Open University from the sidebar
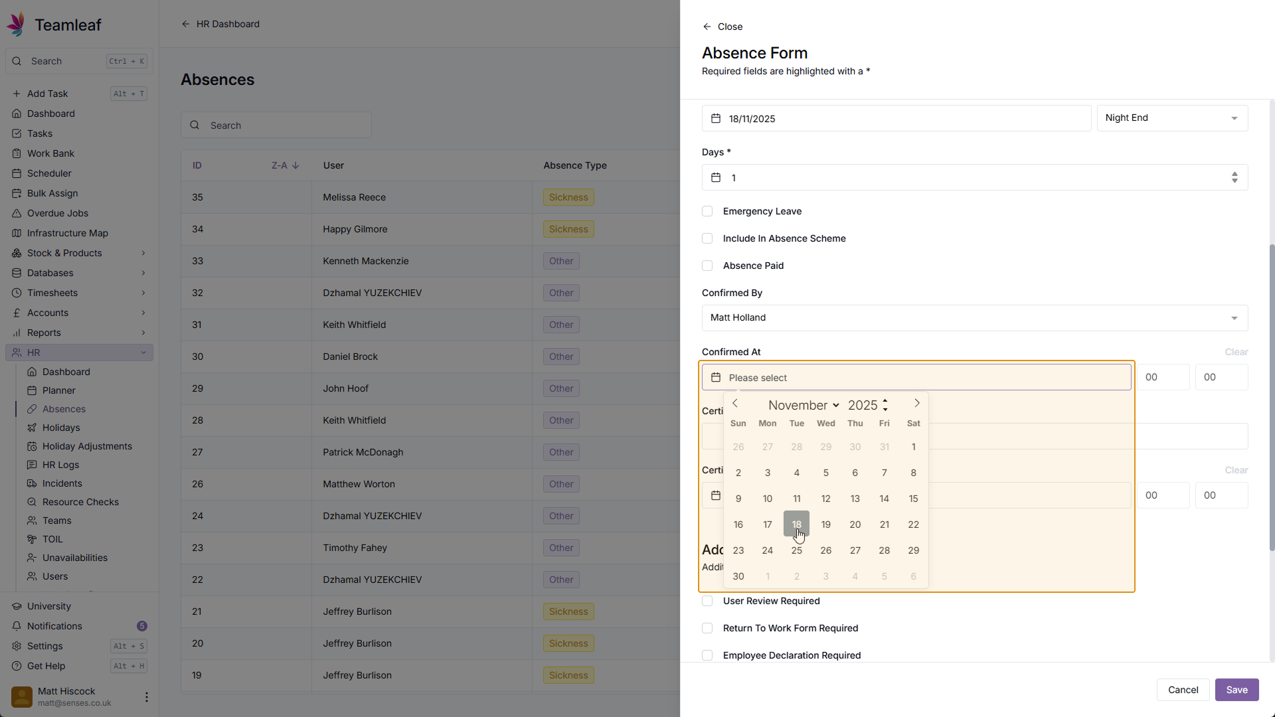1275x717 pixels. (x=48, y=606)
